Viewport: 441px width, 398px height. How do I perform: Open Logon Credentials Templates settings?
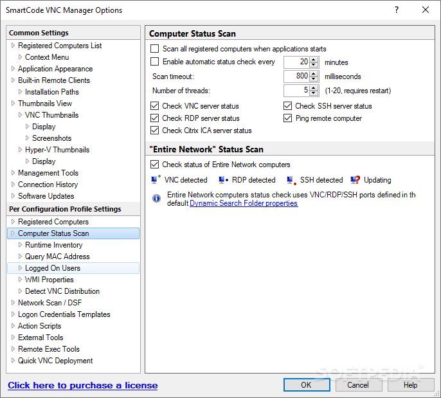64,314
